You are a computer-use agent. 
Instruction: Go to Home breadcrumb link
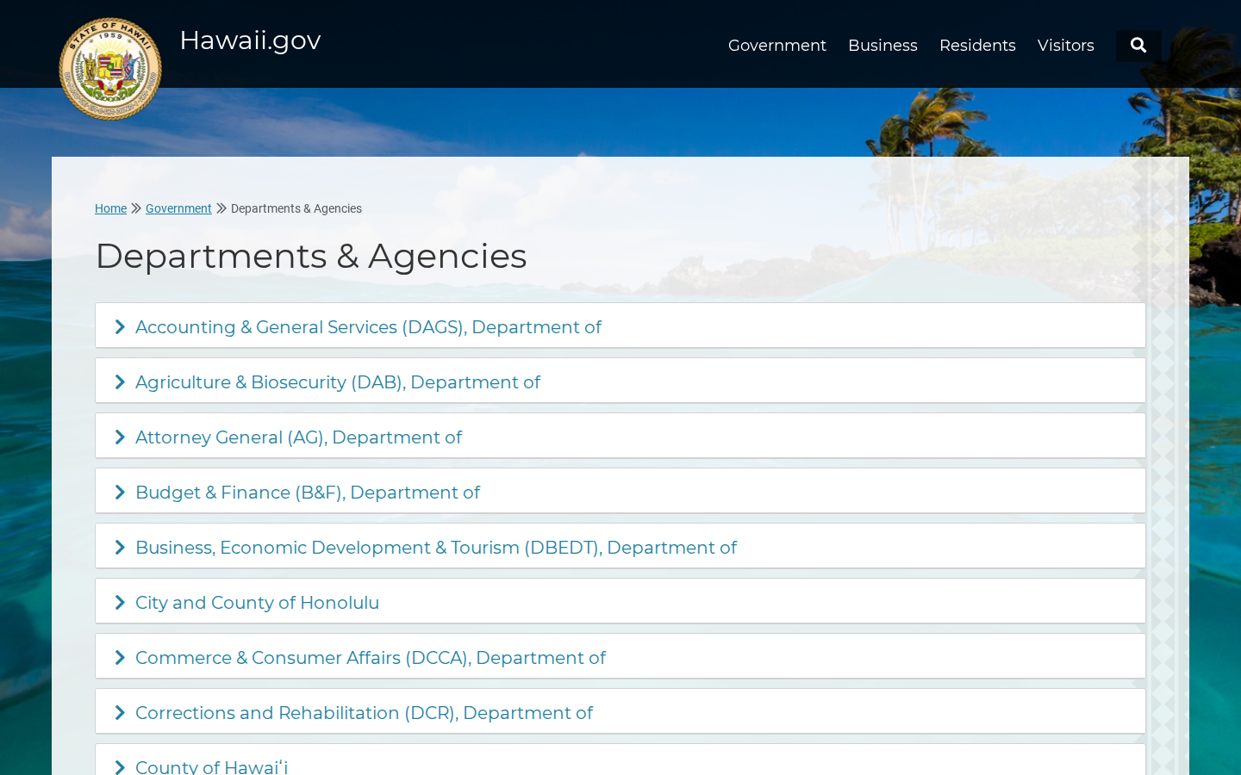click(110, 208)
